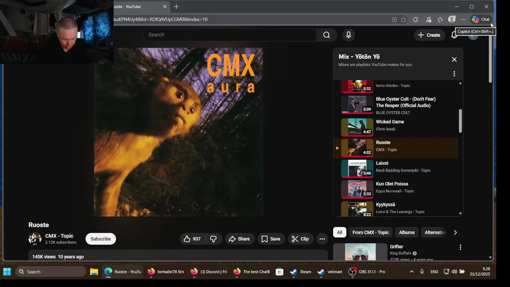510x287 pixels.
Task: Switch to Steam taskbar window
Action: [x=300, y=272]
